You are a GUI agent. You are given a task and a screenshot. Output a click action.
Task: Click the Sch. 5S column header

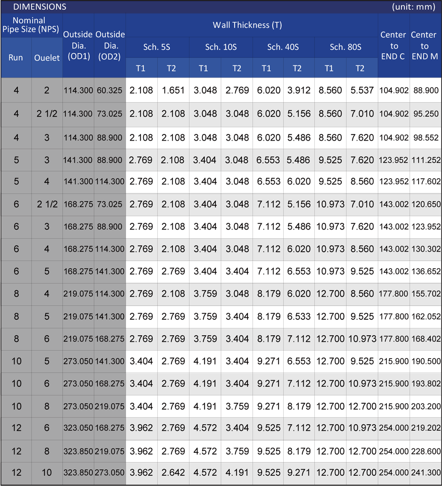(157, 47)
